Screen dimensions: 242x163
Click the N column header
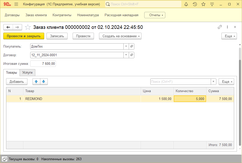coord(15,91)
